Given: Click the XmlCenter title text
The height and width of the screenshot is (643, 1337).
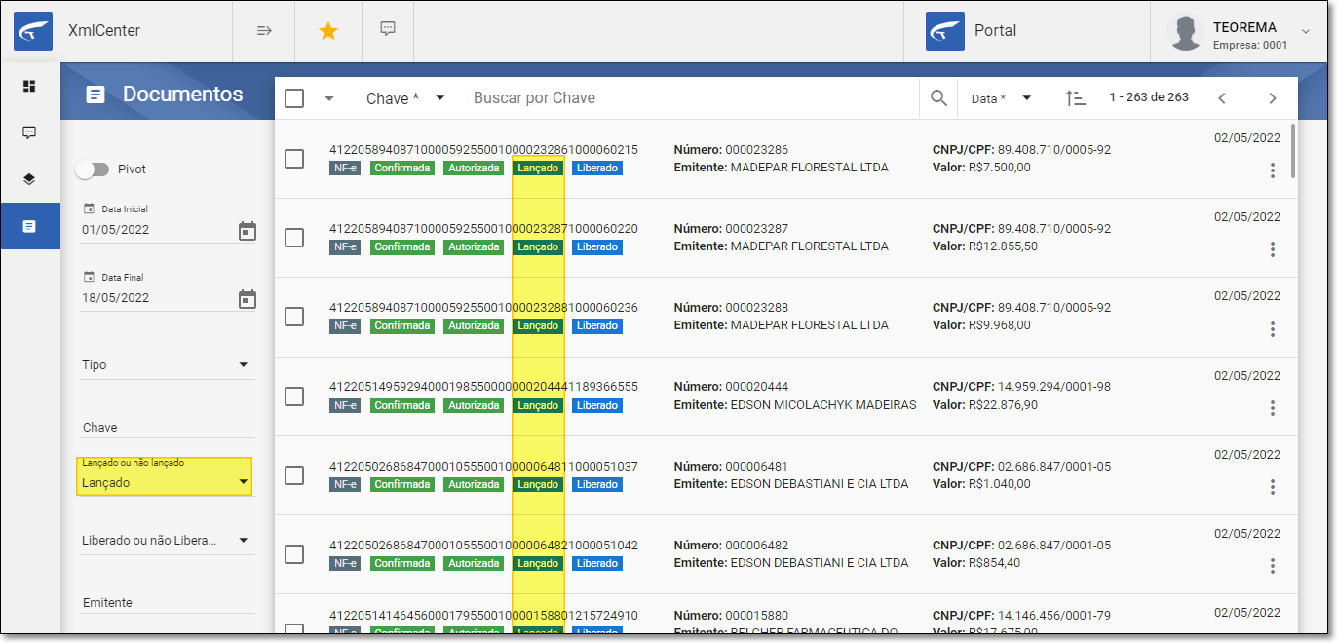Looking at the screenshot, I should pos(104,31).
